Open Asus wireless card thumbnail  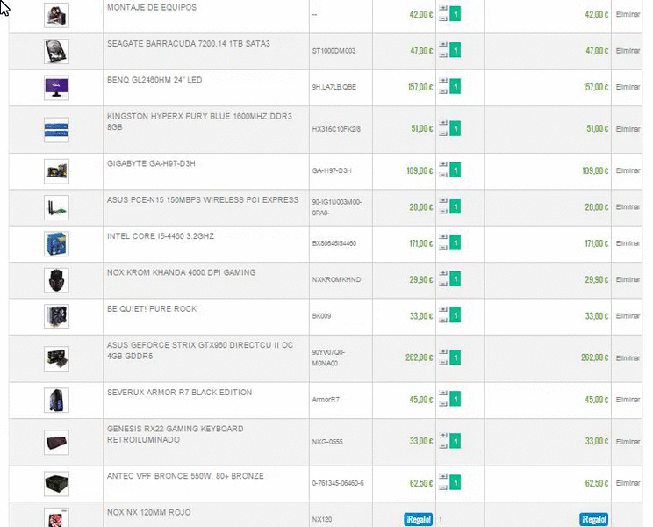pos(57,207)
